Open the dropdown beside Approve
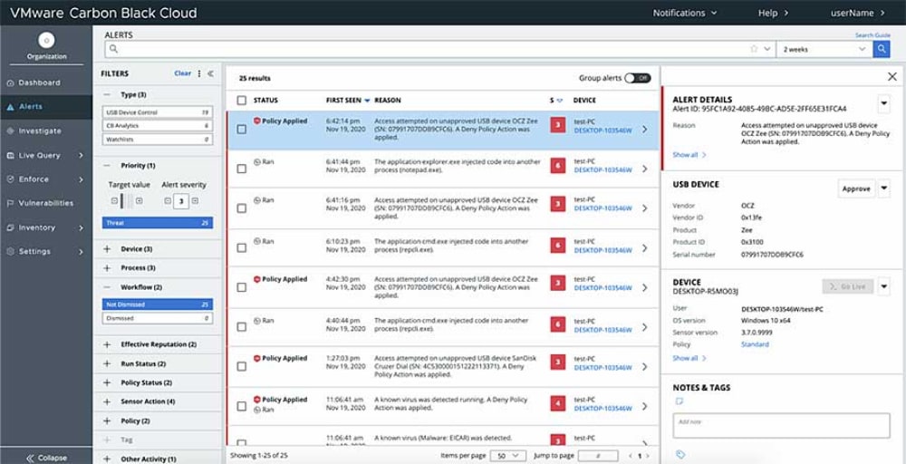This screenshot has height=464, width=906. pyautogui.click(x=883, y=188)
